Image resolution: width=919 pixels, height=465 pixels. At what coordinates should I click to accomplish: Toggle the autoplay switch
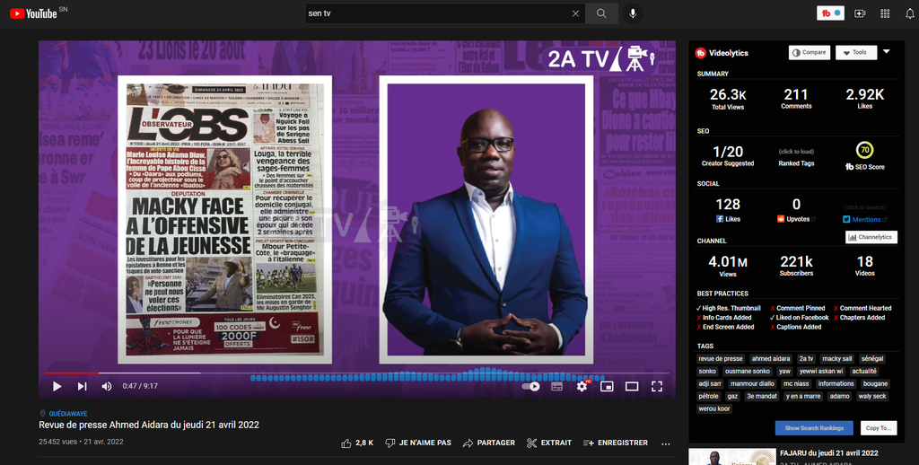click(x=530, y=386)
